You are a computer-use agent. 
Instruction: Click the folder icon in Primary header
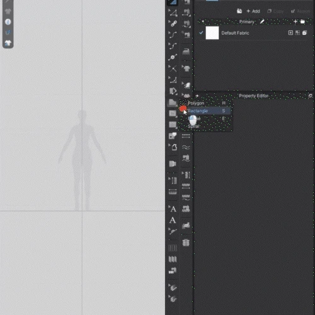[302, 21]
